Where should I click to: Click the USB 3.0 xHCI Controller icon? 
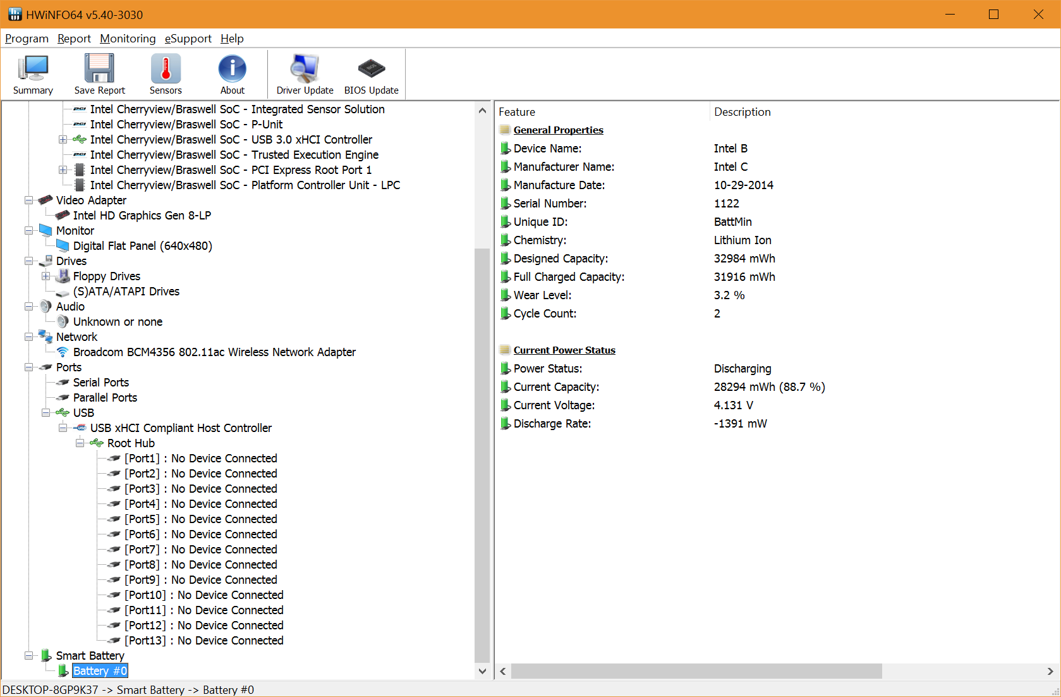[80, 139]
